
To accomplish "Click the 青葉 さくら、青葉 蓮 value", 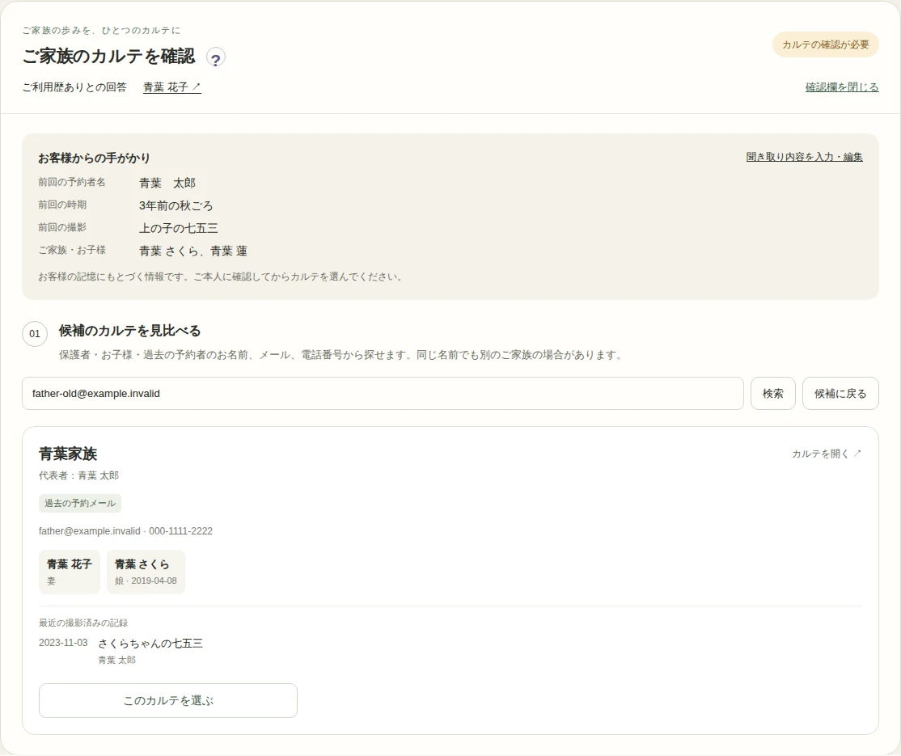I will (193, 251).
